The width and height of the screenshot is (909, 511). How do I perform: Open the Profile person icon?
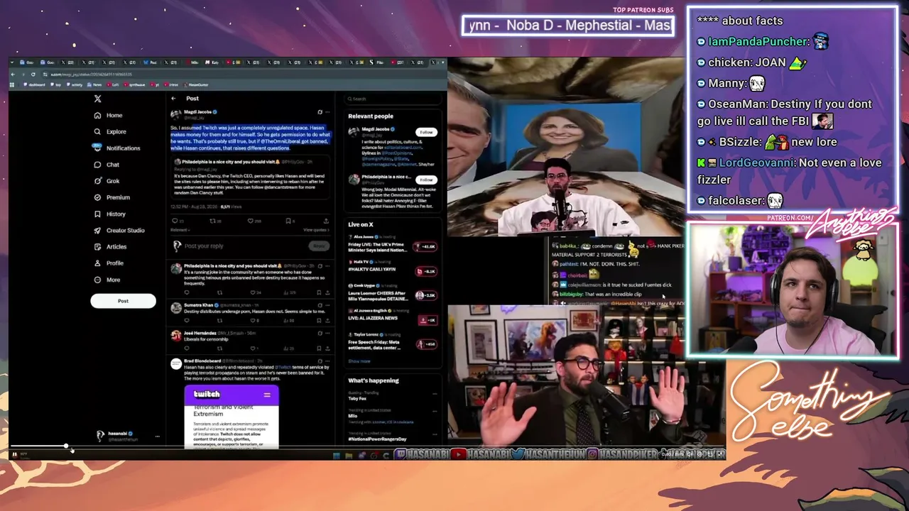coord(97,263)
